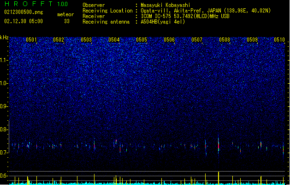Click the 0507 time marker
The height and width of the screenshot is (185, 290).
pyautogui.click(x=197, y=40)
